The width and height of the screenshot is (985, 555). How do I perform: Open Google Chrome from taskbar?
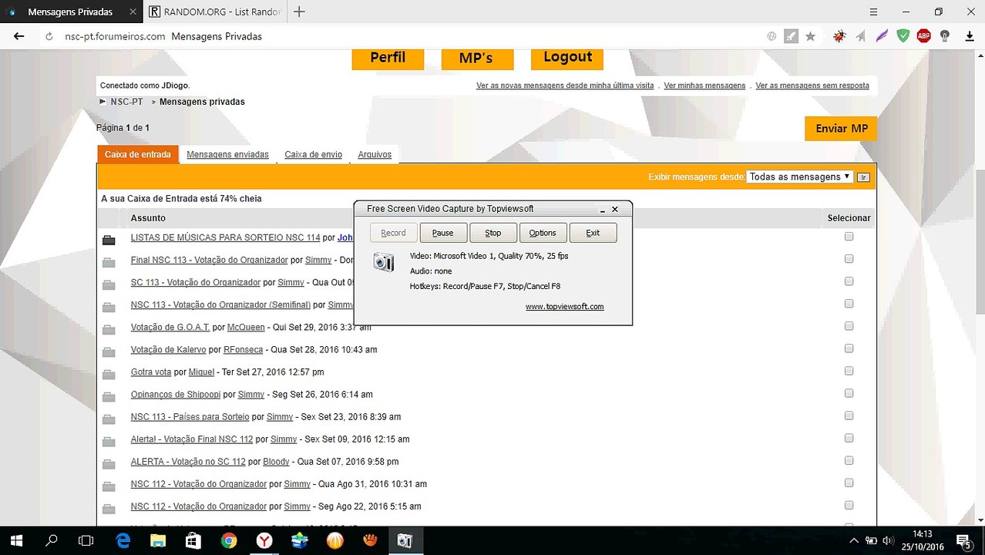pyautogui.click(x=229, y=540)
